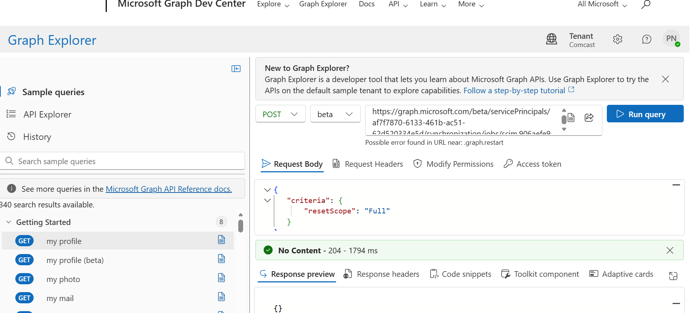Open the beta version dropdown
692x313 pixels.
click(x=335, y=114)
